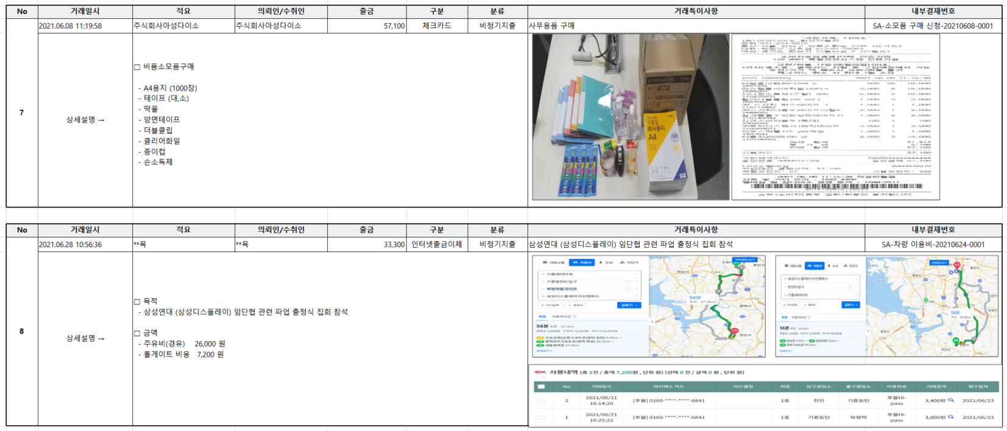1007x431 pixels.
Task: Expand 상세보기 under the 58분 route
Action: click(543, 351)
